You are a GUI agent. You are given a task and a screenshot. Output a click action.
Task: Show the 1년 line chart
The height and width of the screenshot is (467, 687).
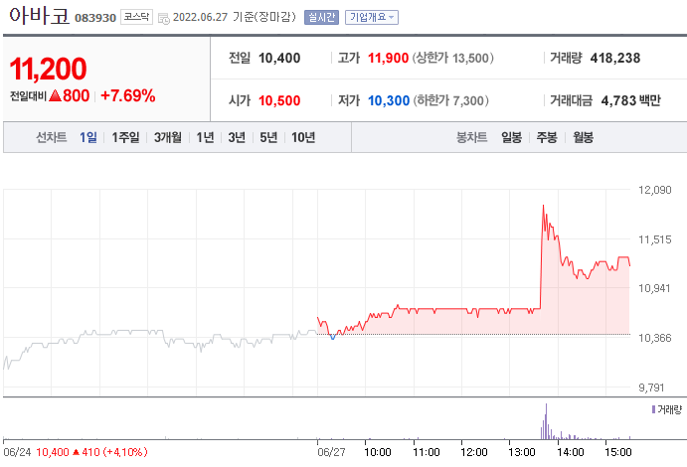[205, 137]
